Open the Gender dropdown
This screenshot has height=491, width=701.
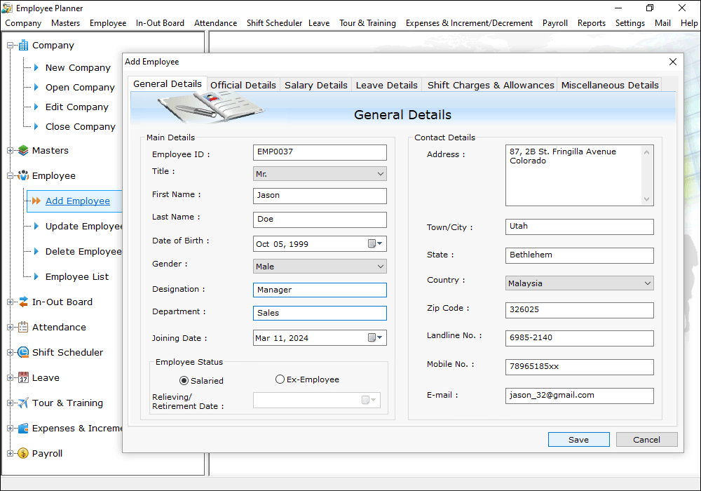381,267
